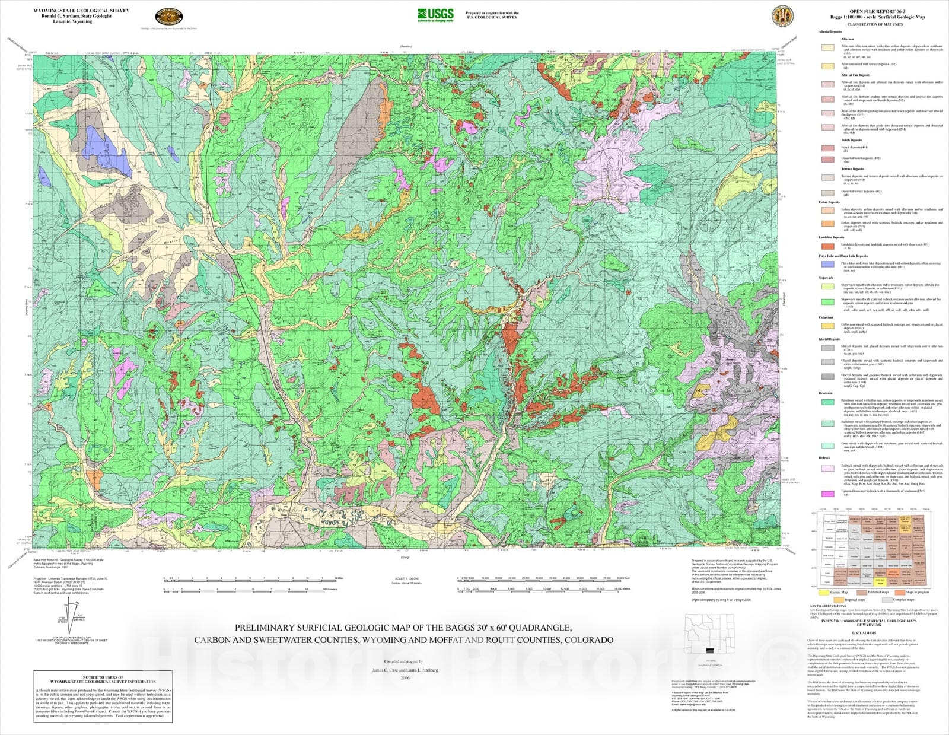Select the blue Playa lake deposits swatch
949x735 pixels.
tap(827, 265)
